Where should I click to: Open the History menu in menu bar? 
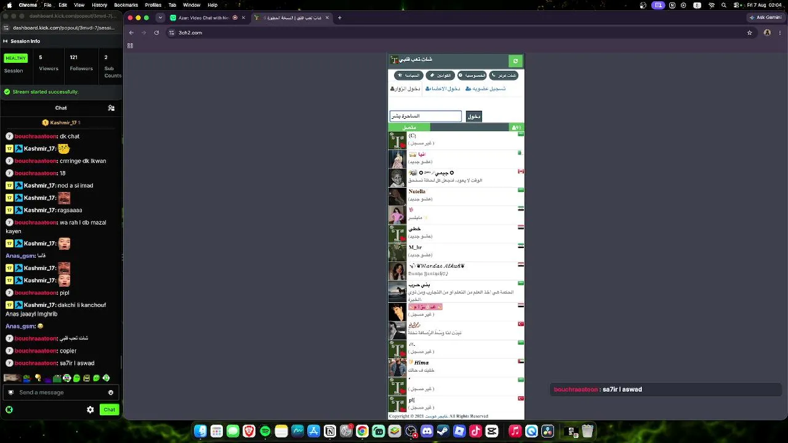pos(99,5)
